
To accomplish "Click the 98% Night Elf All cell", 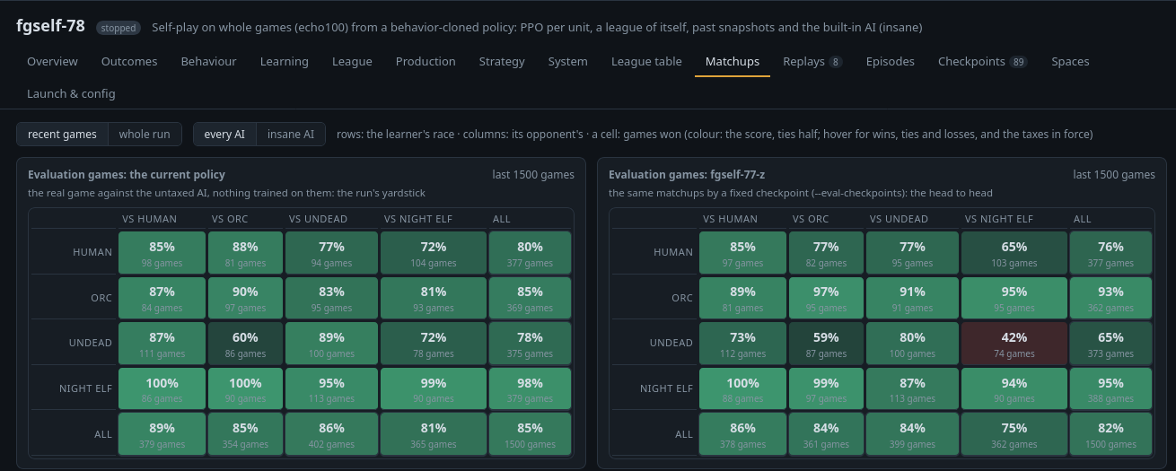I will click(x=530, y=388).
